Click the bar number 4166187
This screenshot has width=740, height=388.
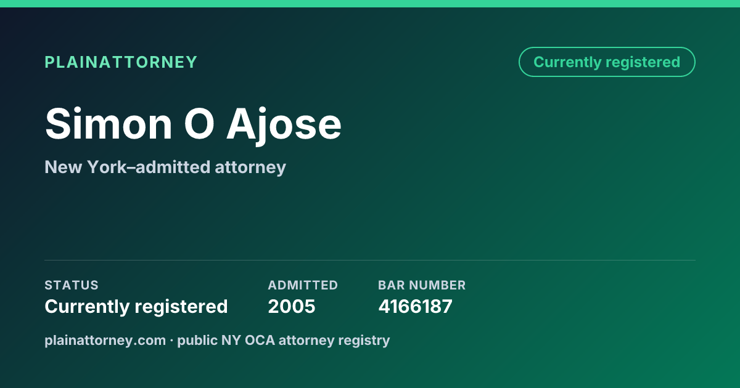pyautogui.click(x=415, y=306)
